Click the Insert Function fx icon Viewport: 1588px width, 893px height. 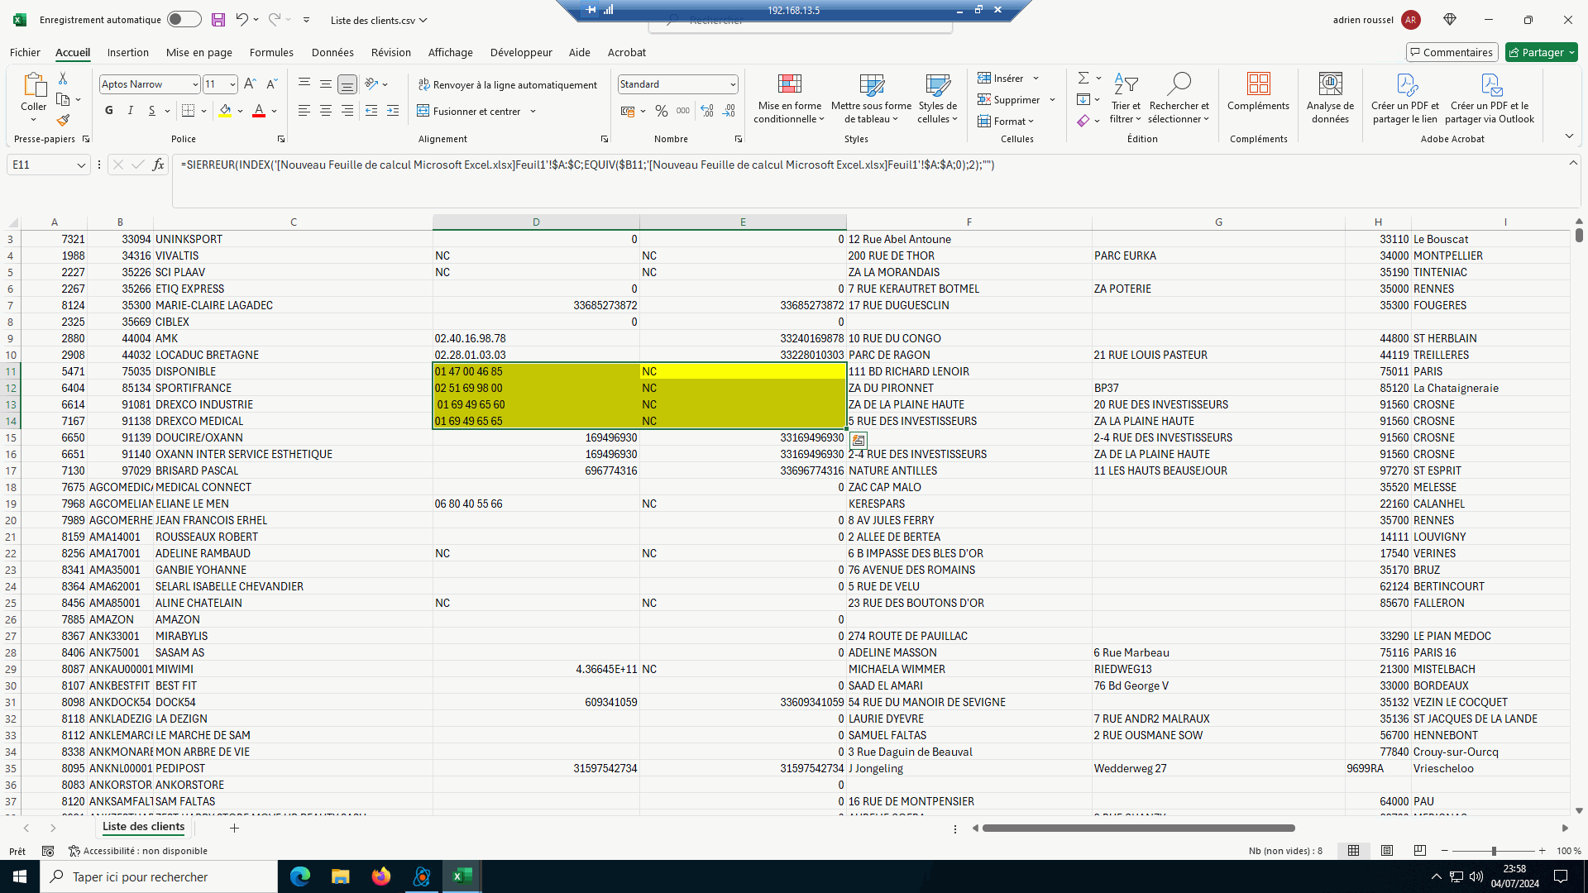click(158, 165)
